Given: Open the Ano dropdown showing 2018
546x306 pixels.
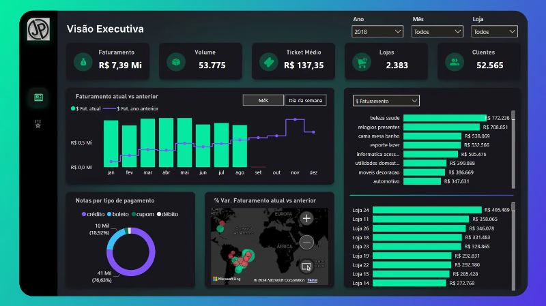Looking at the screenshot, I should [377, 31].
